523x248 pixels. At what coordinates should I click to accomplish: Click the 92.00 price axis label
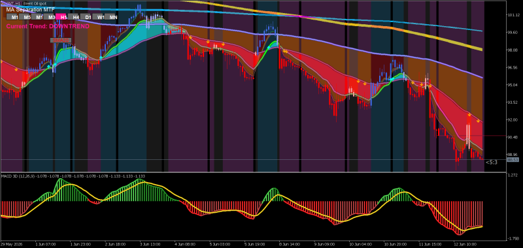point(513,119)
